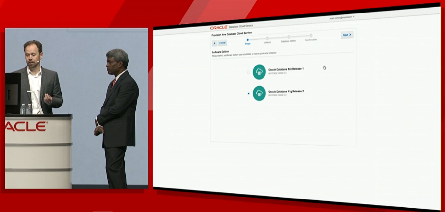Image resolution: width=445 pixels, height=212 pixels.
Task: Open the noah.horton@oracle.com account dropdown
Action: (x=342, y=17)
